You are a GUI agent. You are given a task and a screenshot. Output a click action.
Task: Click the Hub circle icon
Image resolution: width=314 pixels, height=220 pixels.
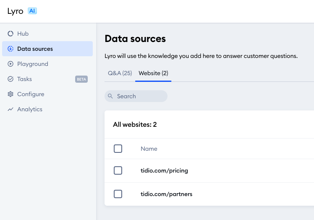[x=10, y=34]
